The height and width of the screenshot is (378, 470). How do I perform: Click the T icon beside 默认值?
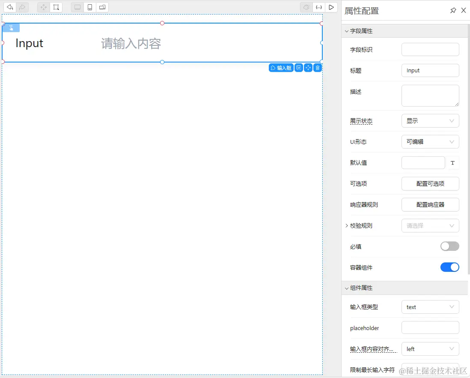tap(453, 163)
